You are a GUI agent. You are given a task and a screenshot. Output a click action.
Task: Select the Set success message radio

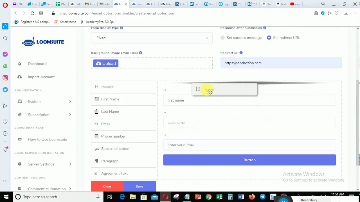(x=223, y=38)
